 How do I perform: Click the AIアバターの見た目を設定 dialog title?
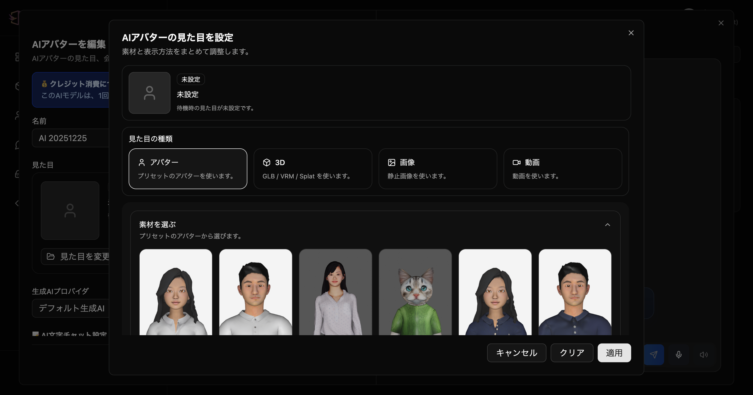(x=178, y=37)
